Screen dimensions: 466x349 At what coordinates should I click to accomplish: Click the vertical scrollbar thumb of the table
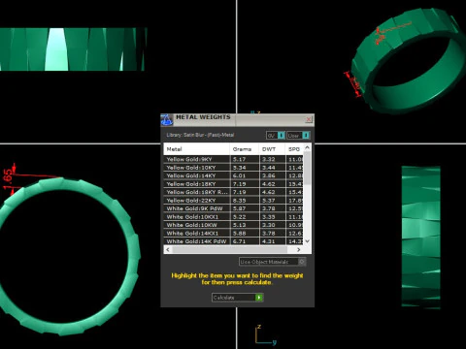308,168
